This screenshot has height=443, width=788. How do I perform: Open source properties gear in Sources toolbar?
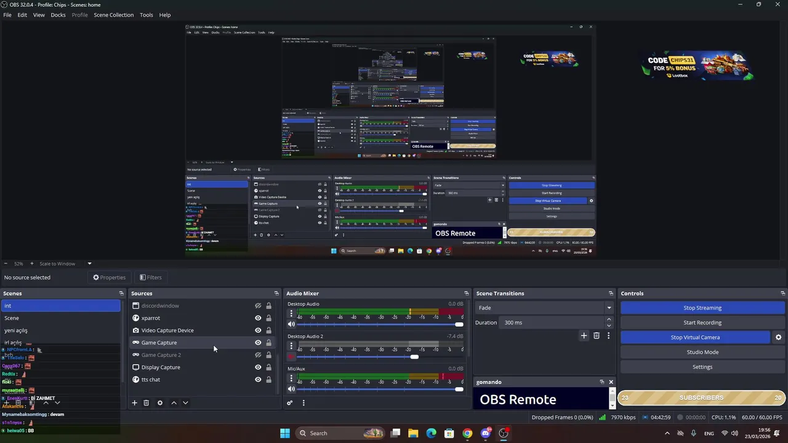160,403
